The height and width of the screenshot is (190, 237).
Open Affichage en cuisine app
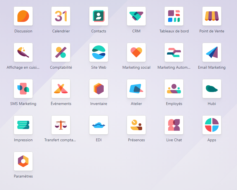(23, 52)
